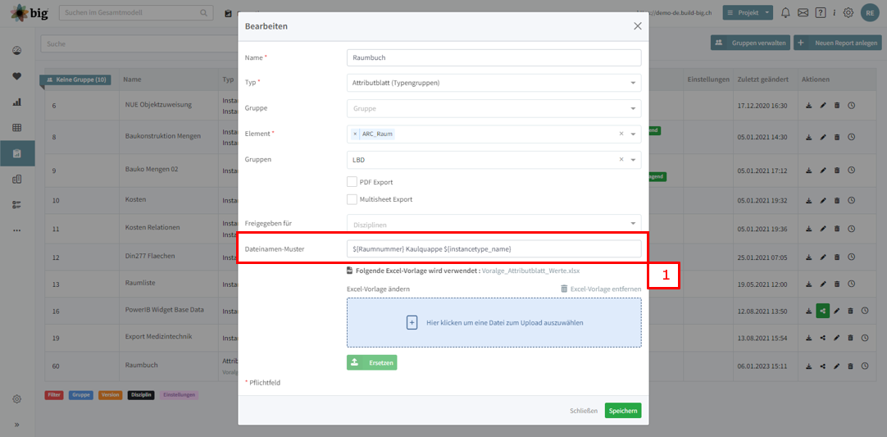Select the Kosten Relationen row name
The image size is (887, 437).
point(152,228)
